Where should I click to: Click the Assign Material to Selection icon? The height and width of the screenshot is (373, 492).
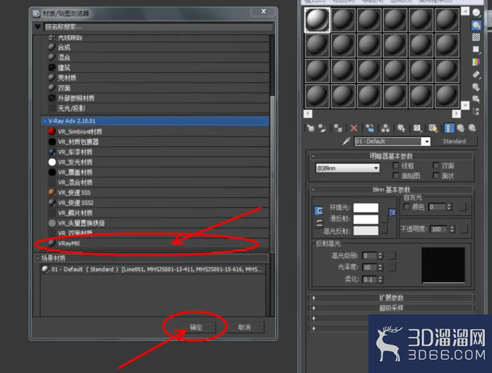[338, 128]
